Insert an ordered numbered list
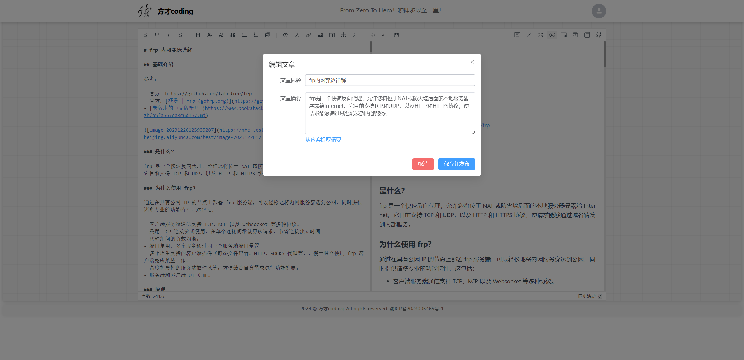 (x=256, y=35)
